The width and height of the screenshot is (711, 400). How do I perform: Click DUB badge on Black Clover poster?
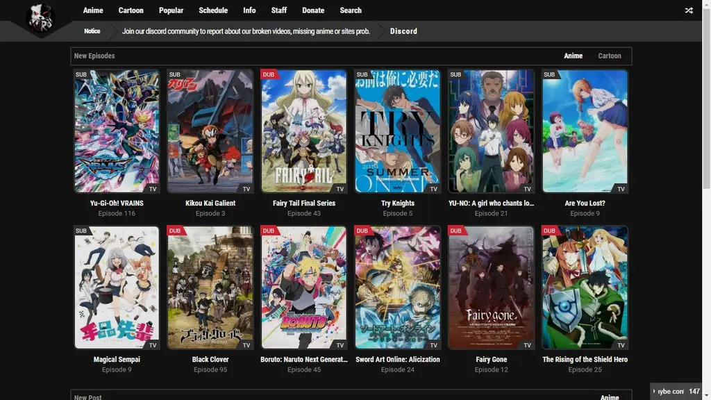[174, 231]
